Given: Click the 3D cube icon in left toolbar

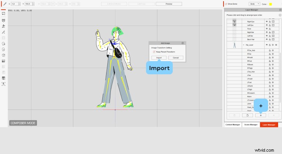Looking at the screenshot, I should click(x=3, y=55).
